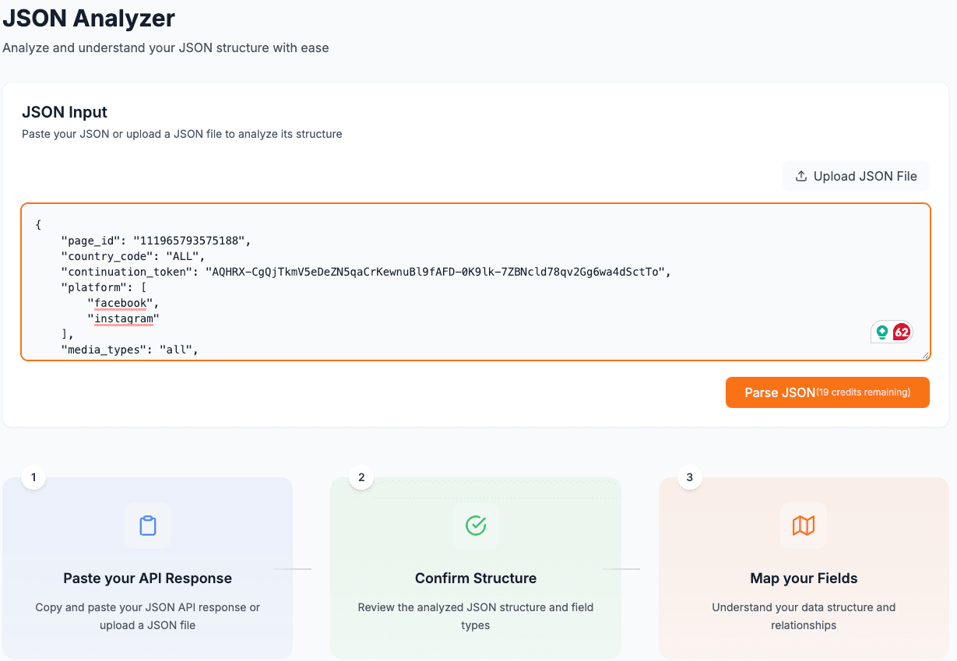The width and height of the screenshot is (957, 661).
Task: Click the red 62 suggestions badge
Action: [x=901, y=331]
